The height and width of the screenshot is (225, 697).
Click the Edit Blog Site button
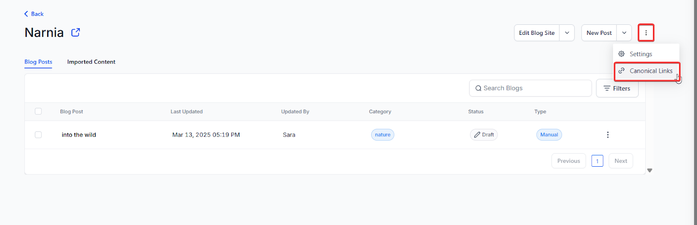click(x=537, y=33)
